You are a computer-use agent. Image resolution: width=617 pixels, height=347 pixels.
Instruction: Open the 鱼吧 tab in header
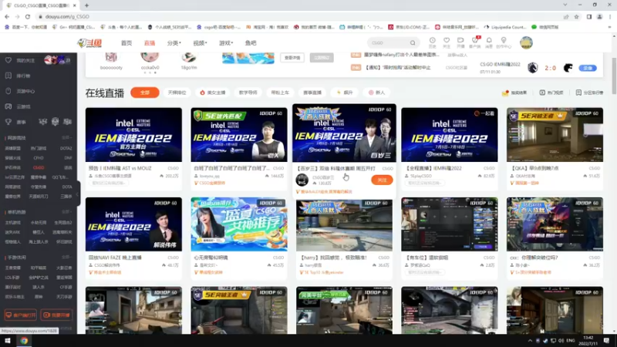click(251, 43)
